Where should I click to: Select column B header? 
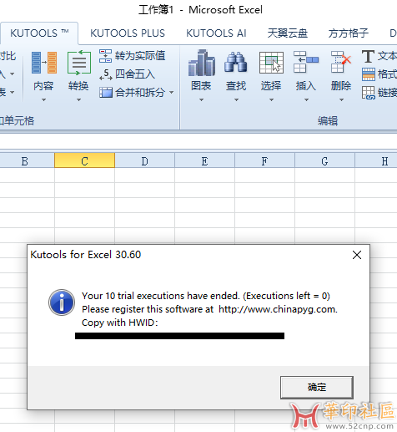click(25, 161)
